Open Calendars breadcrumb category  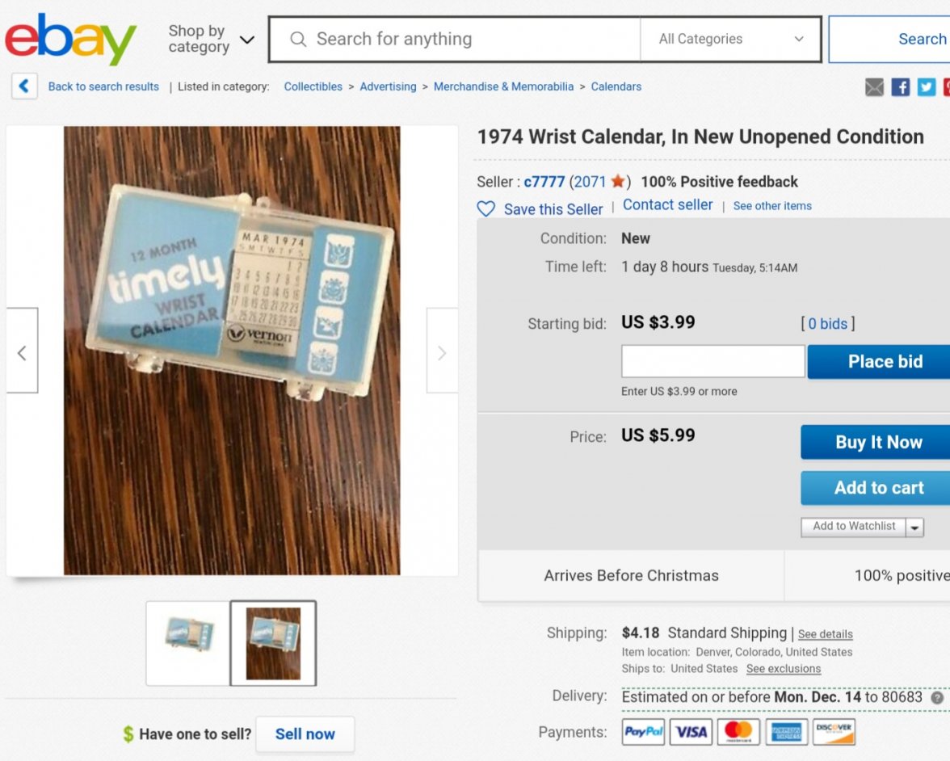[x=616, y=86]
